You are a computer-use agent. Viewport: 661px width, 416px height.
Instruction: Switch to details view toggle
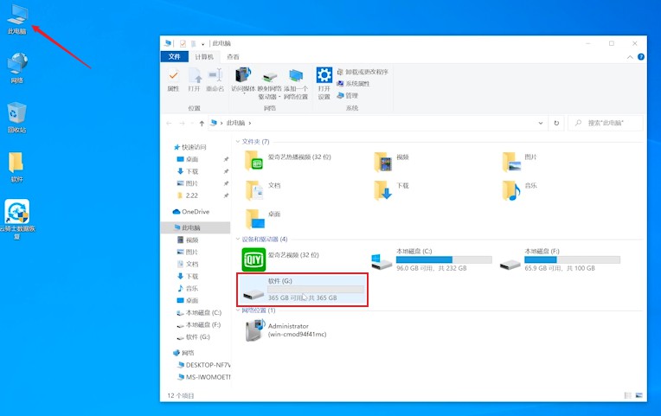click(628, 395)
